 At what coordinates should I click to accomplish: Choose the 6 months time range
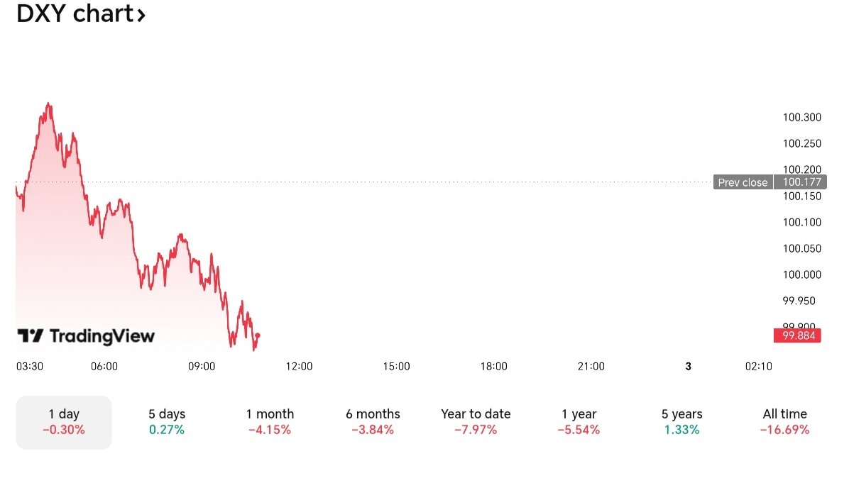(373, 421)
